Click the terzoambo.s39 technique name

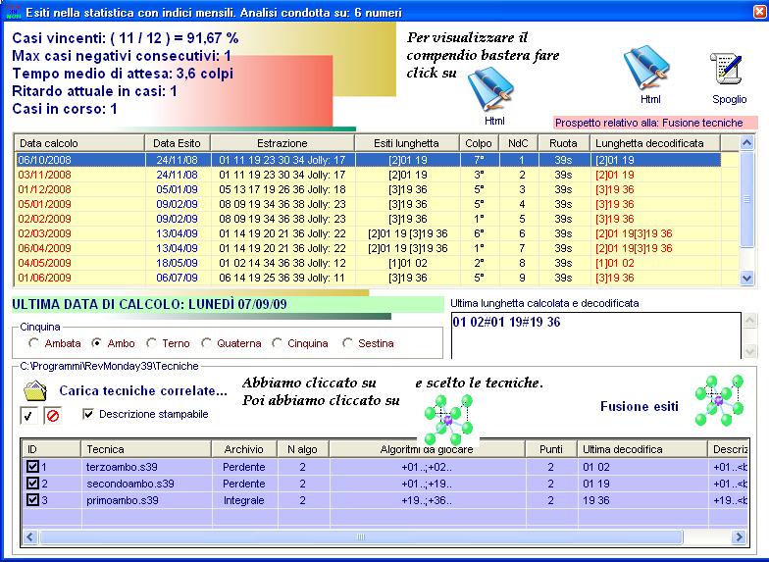pyautogui.click(x=122, y=467)
